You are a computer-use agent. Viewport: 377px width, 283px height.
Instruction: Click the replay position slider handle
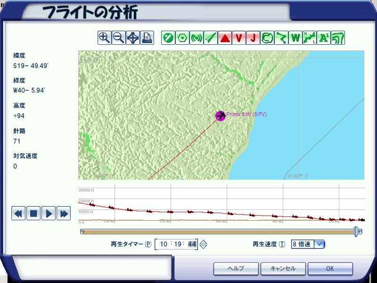point(358,231)
